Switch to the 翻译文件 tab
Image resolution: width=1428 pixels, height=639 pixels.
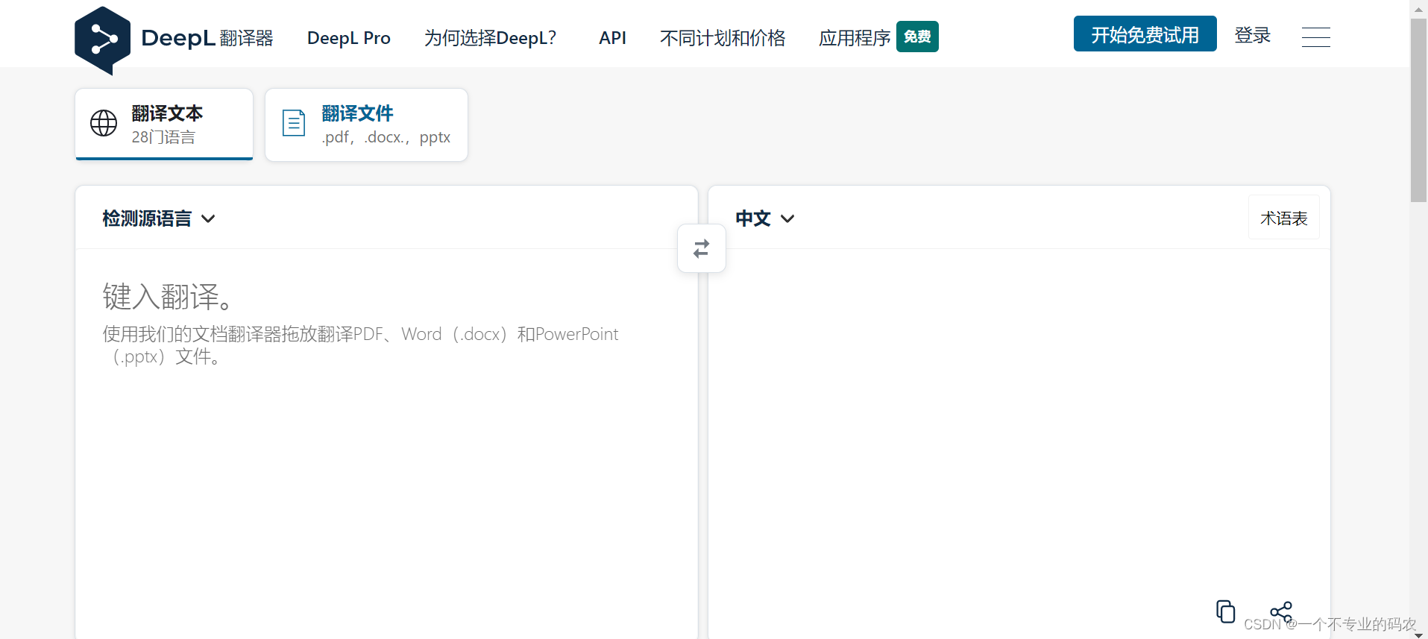pyautogui.click(x=366, y=125)
